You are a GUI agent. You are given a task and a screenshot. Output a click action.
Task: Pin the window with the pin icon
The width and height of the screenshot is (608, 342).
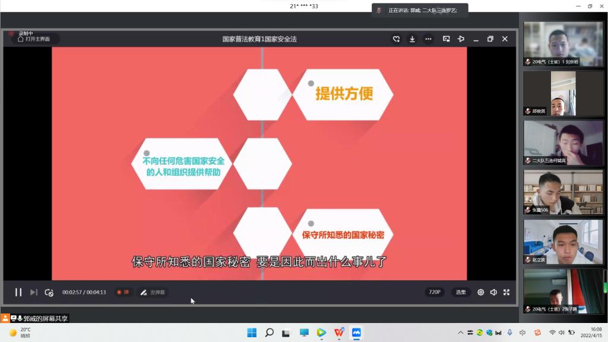[461, 39]
